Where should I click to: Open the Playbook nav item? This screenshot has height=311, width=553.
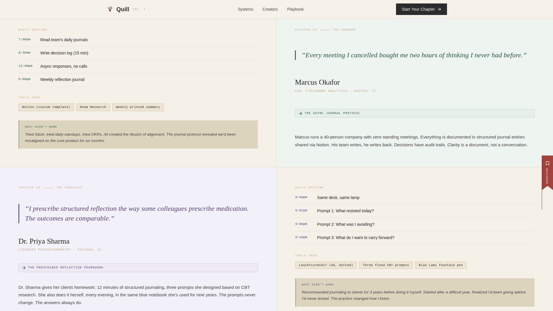pyautogui.click(x=295, y=9)
